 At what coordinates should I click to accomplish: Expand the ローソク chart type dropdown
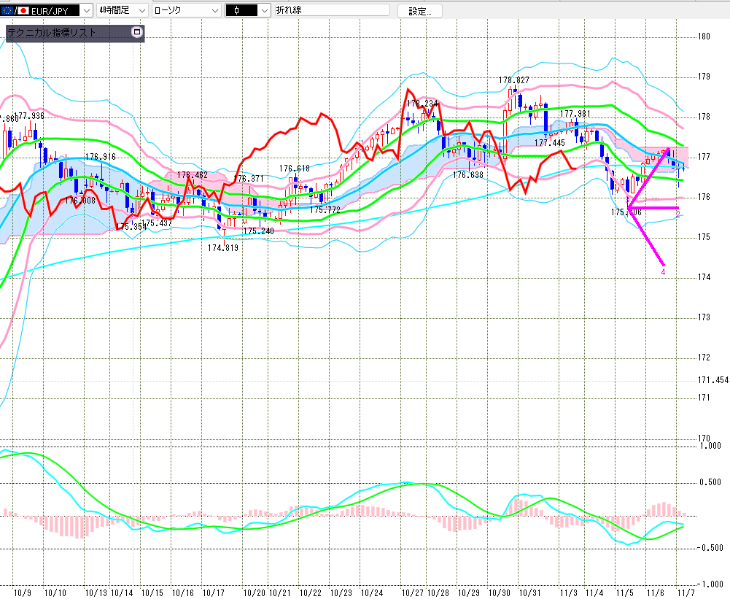click(214, 11)
